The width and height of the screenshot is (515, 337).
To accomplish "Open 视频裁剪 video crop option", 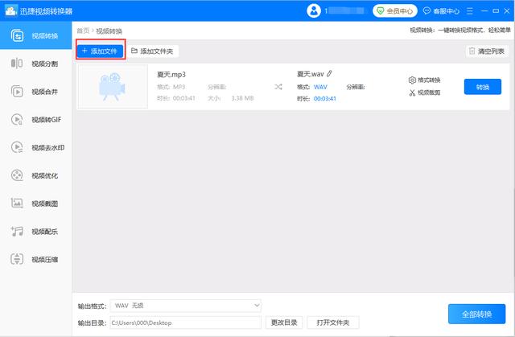I will 425,92.
